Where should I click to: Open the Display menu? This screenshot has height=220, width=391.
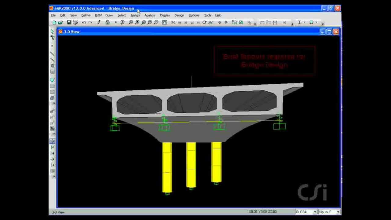pos(165,15)
